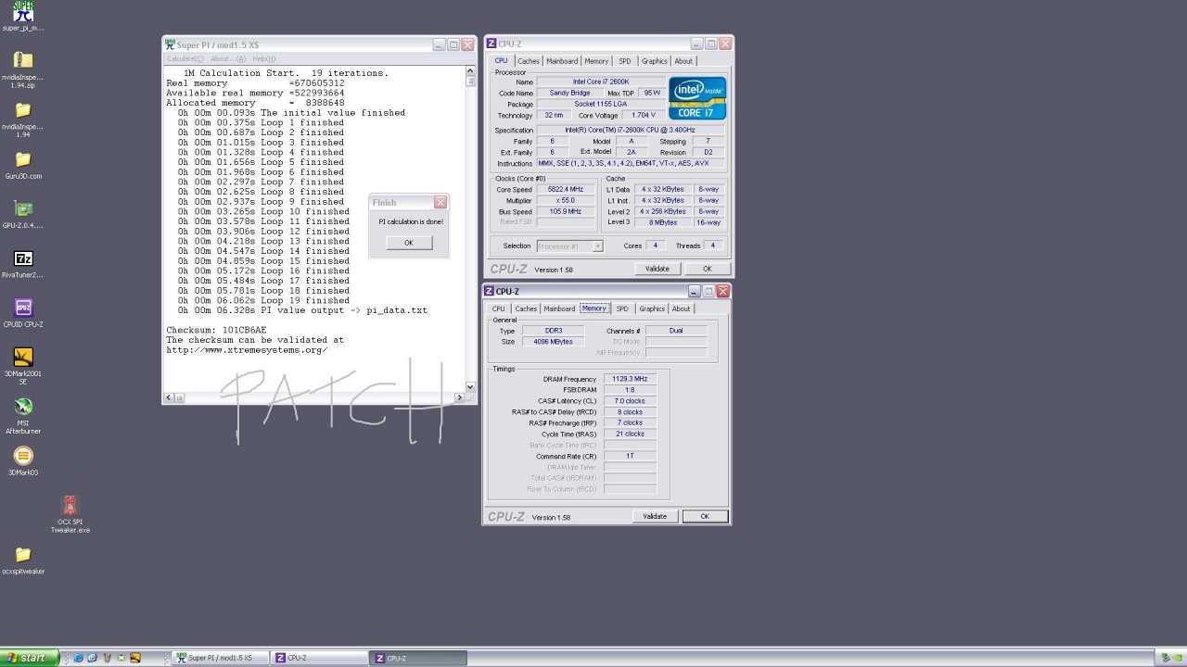Image resolution: width=1187 pixels, height=667 pixels.
Task: Open the Guru3D.com desktop folder
Action: 23,160
